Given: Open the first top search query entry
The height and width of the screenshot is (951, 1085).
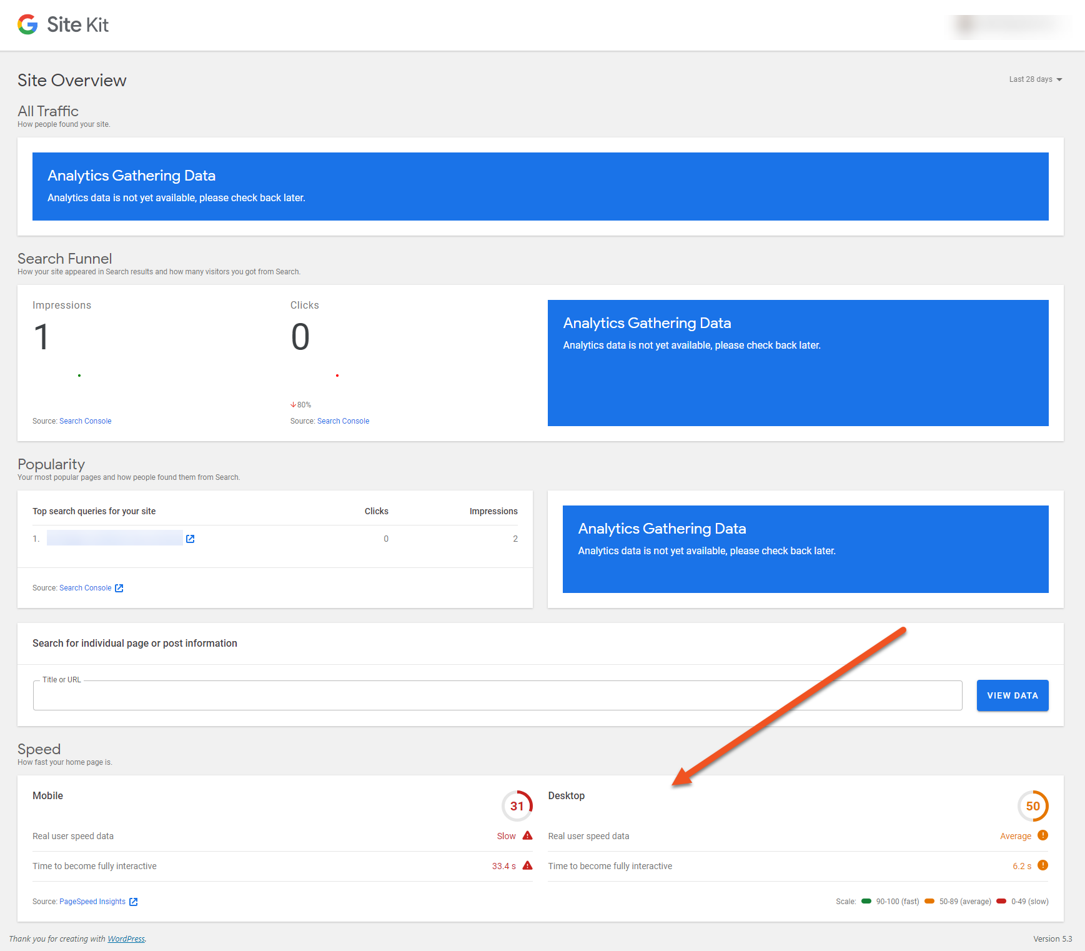Looking at the screenshot, I should [x=114, y=538].
